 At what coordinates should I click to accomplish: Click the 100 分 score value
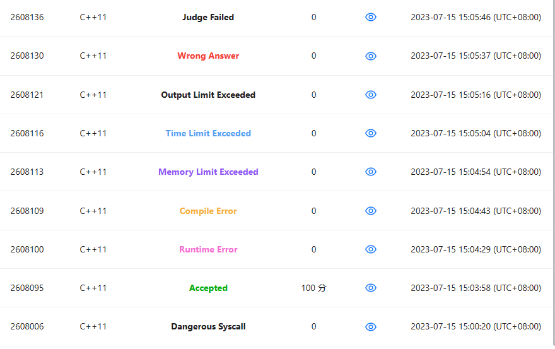click(x=313, y=288)
